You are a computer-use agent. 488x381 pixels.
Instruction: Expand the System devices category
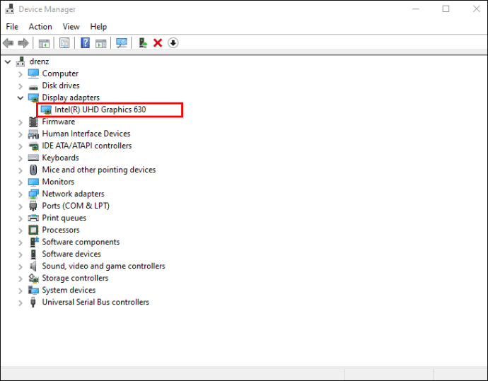(21, 291)
